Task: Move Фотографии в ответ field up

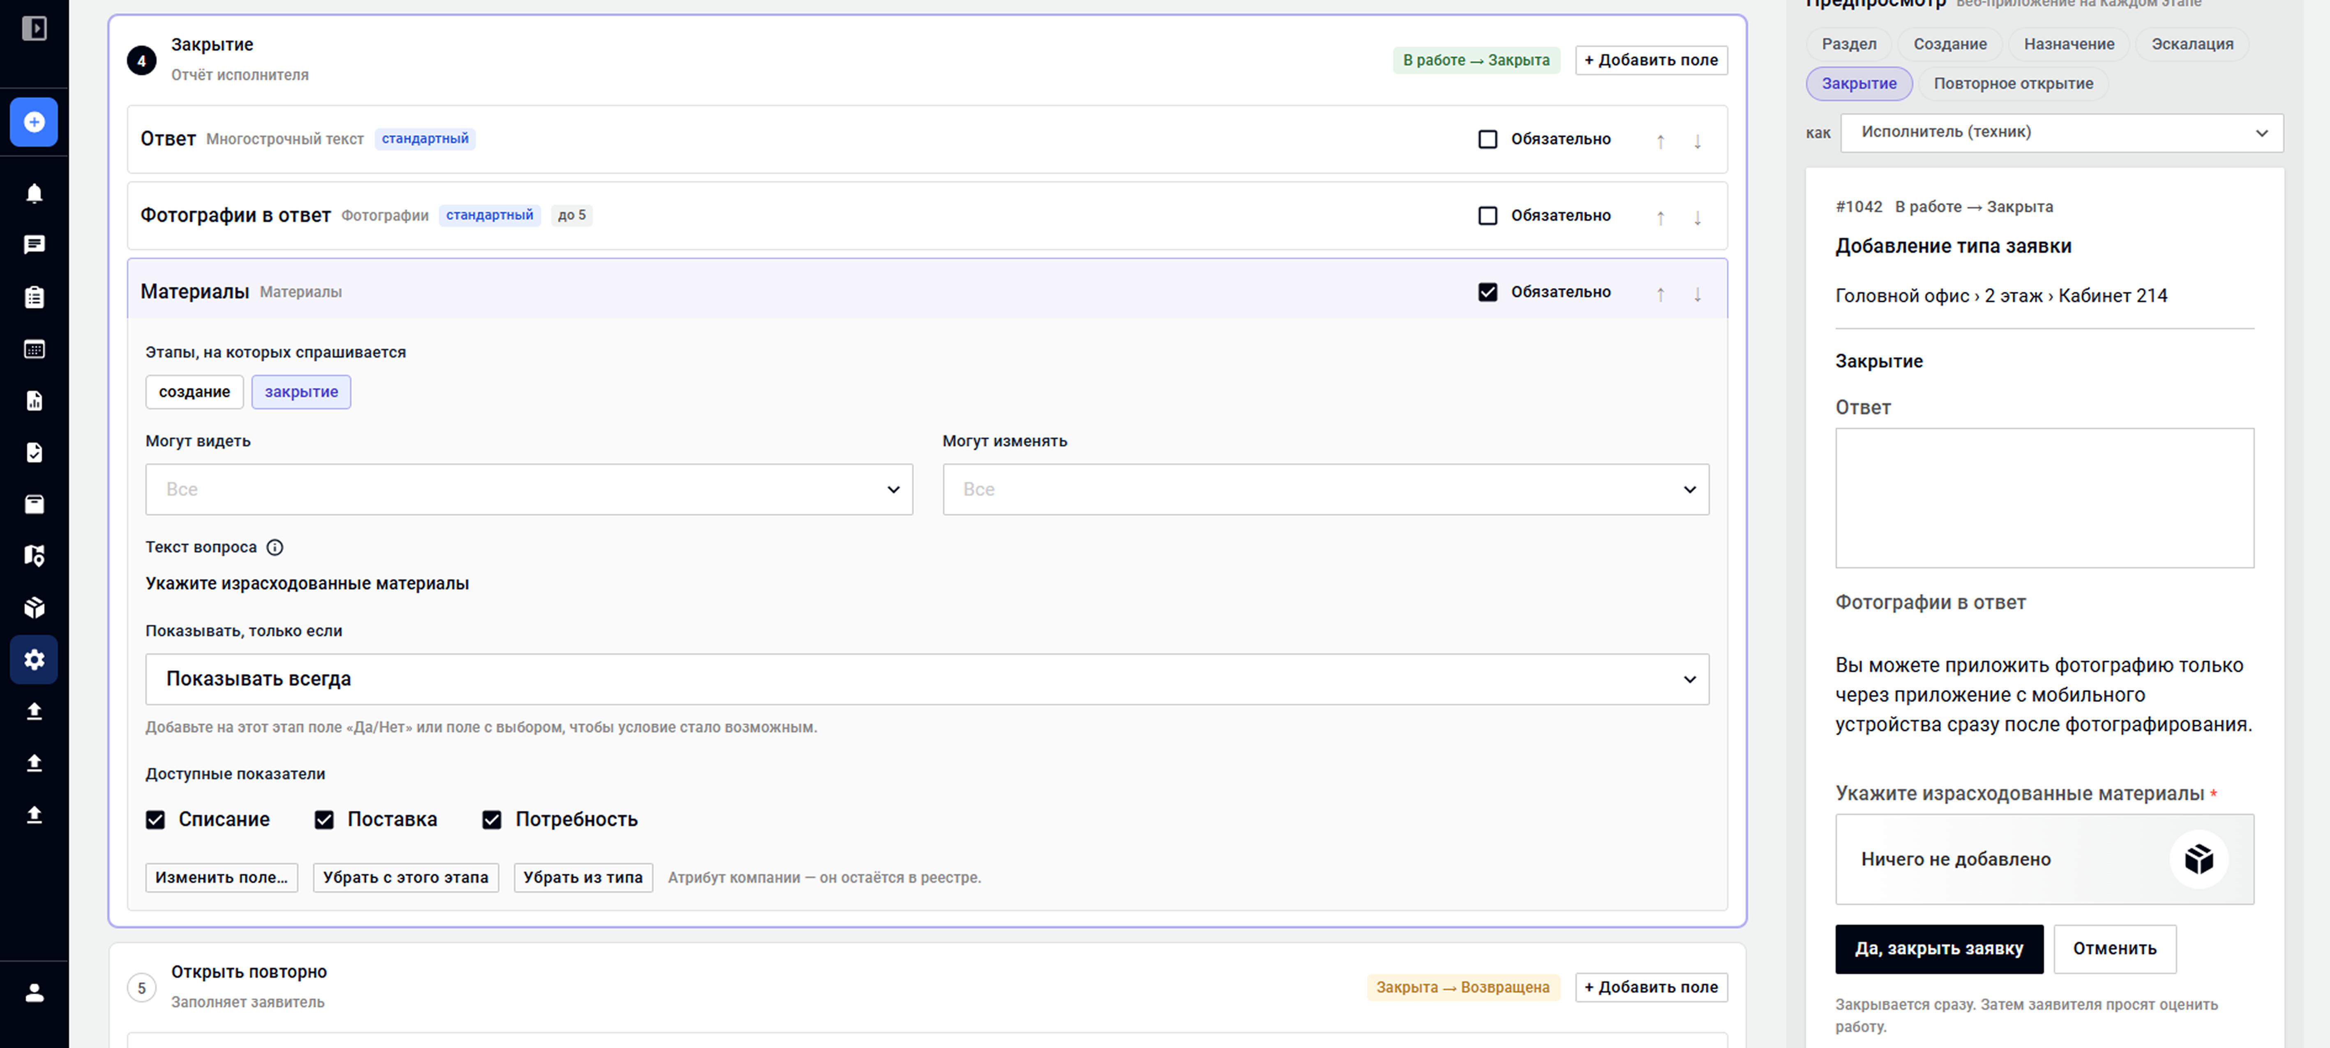Action: [x=1661, y=217]
